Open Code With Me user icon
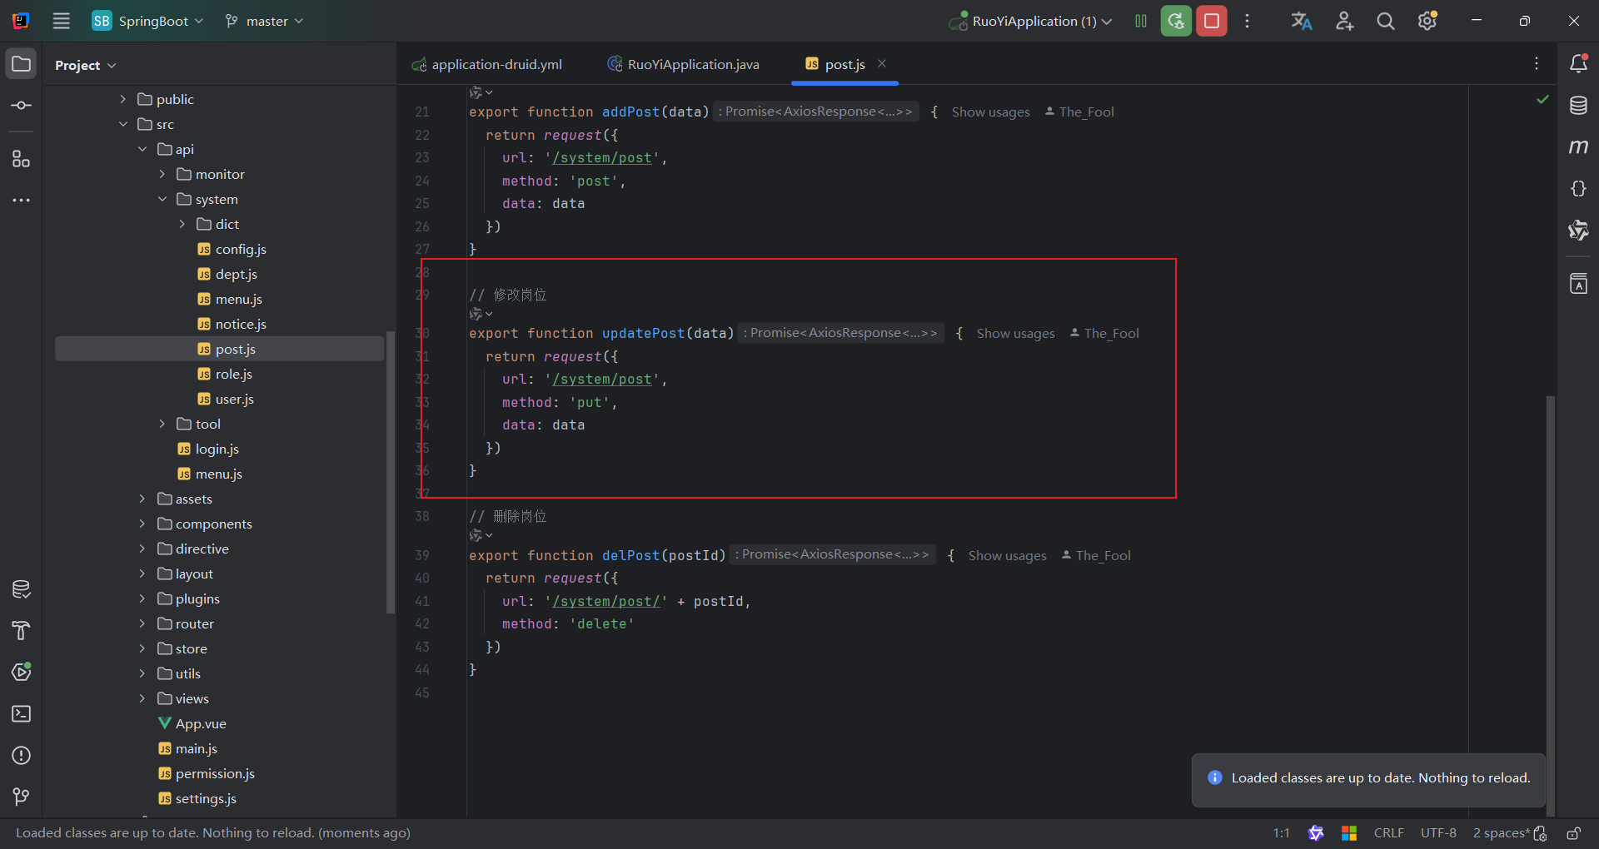Image resolution: width=1599 pixels, height=849 pixels. (x=1344, y=21)
